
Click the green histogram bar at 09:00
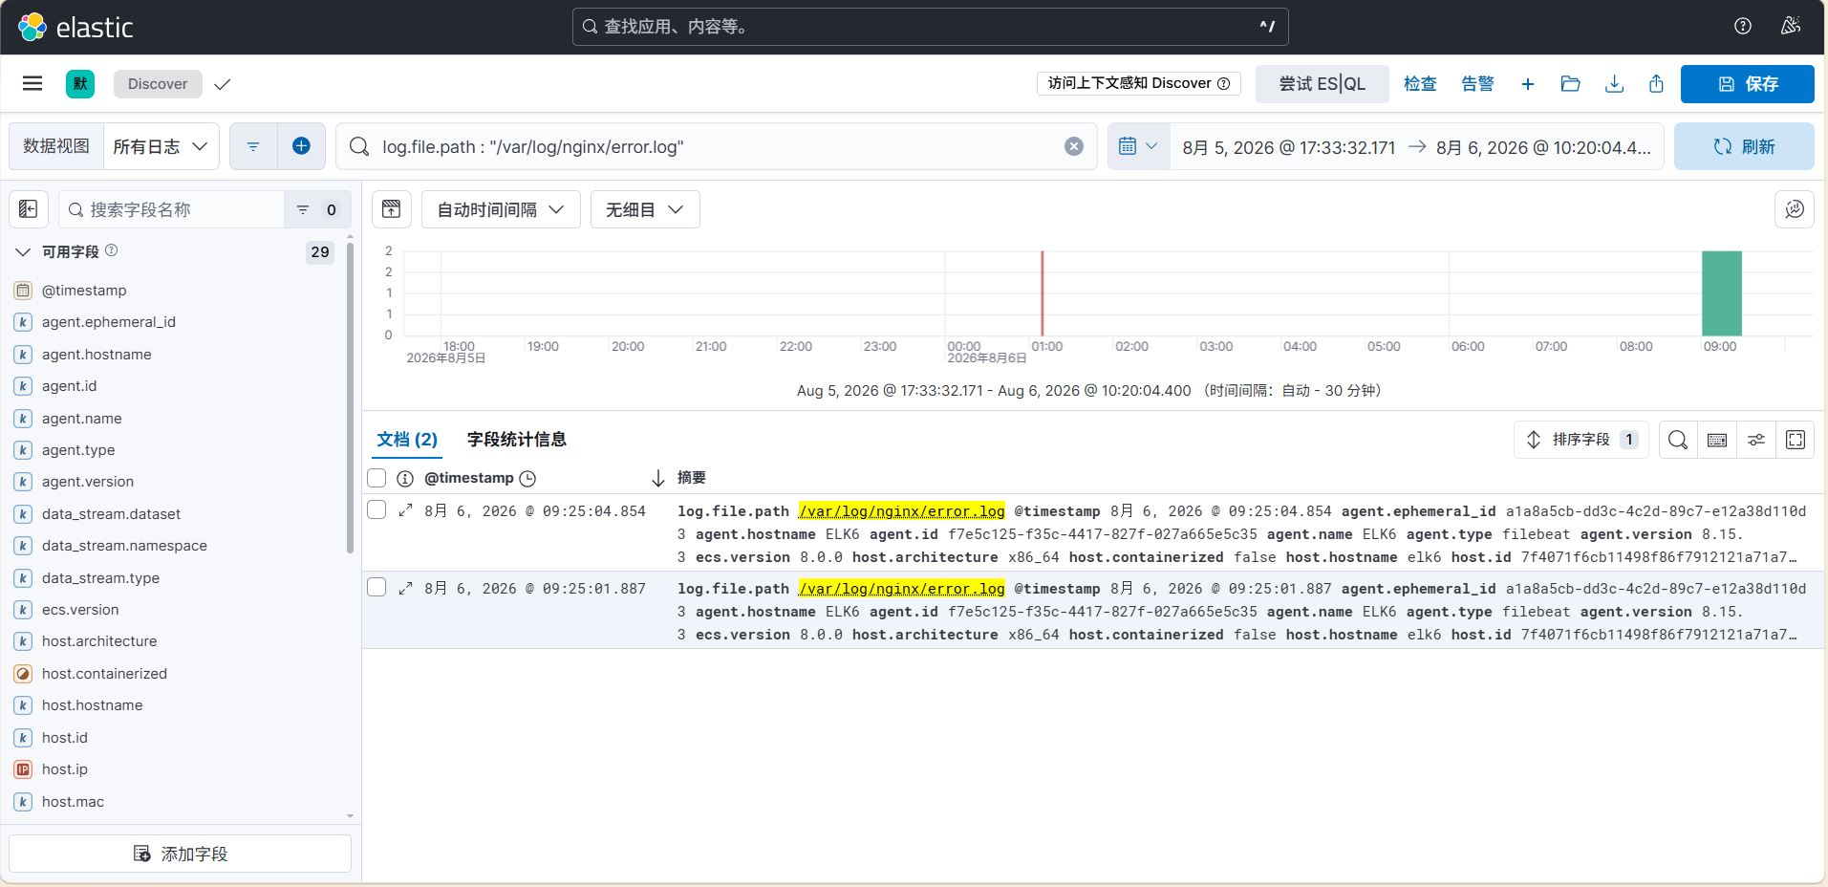coord(1722,293)
